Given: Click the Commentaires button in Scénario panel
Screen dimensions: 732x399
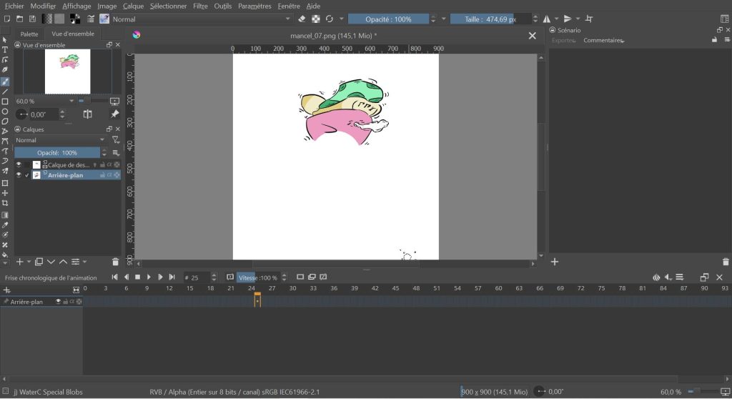Looking at the screenshot, I should (603, 40).
